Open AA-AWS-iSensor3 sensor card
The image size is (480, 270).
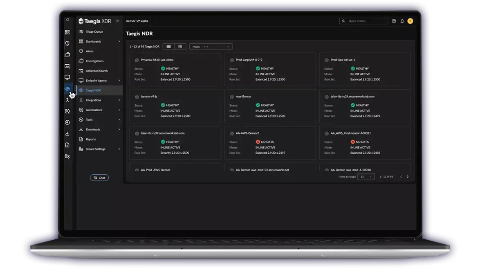pyautogui.click(x=270, y=143)
